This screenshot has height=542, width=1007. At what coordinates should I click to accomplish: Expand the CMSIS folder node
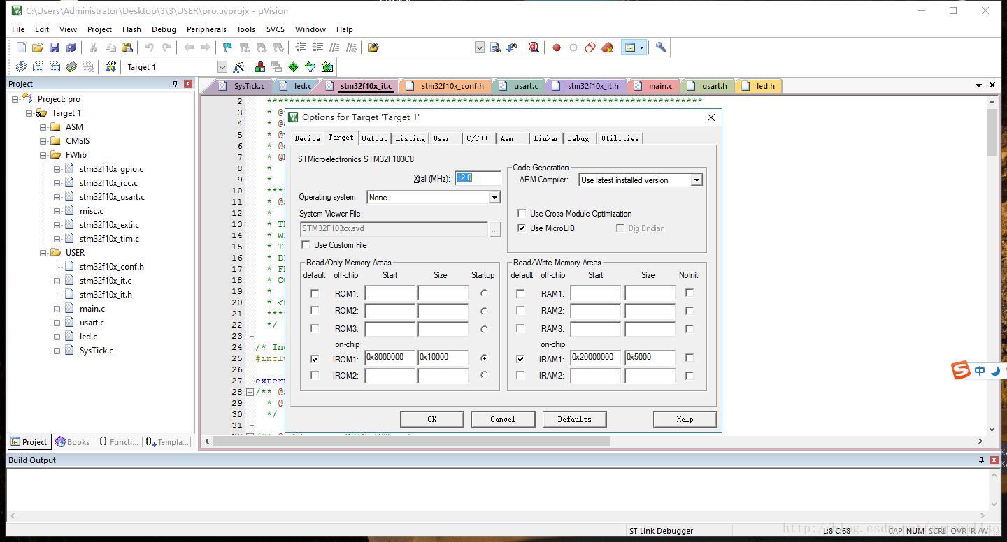coord(43,141)
